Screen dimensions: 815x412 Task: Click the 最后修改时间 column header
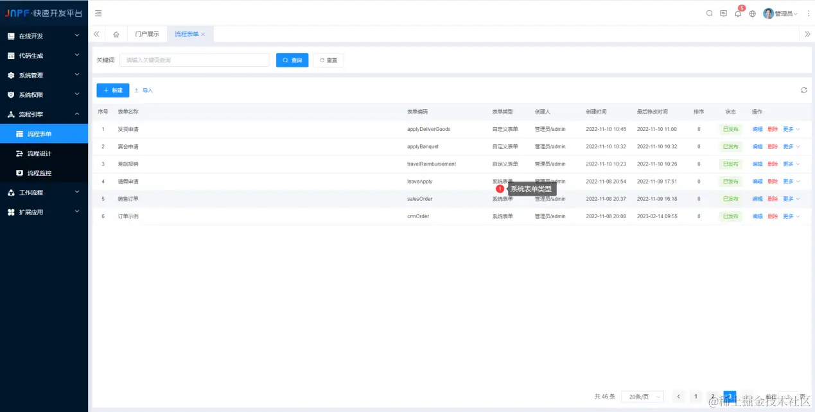pyautogui.click(x=653, y=112)
